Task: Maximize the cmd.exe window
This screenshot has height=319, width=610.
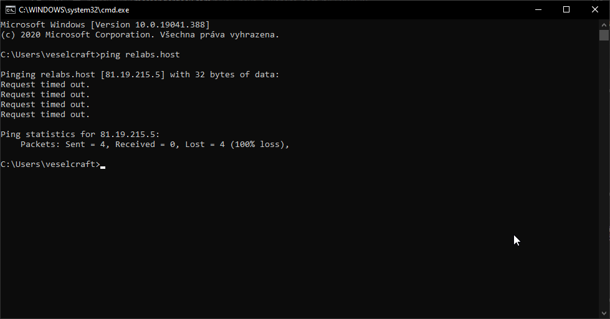Action: 566,10
